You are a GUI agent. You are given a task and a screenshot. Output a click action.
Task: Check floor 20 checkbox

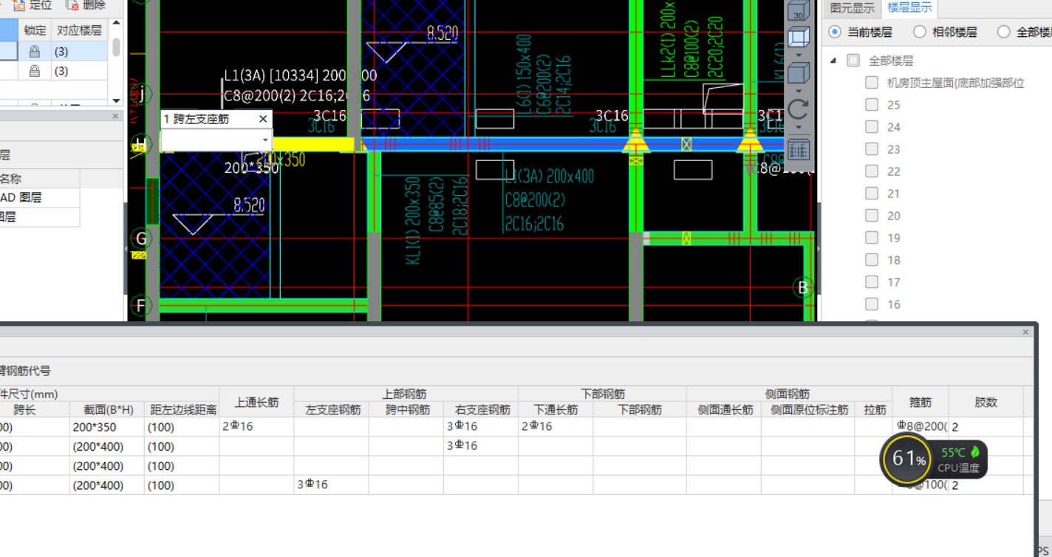872,215
